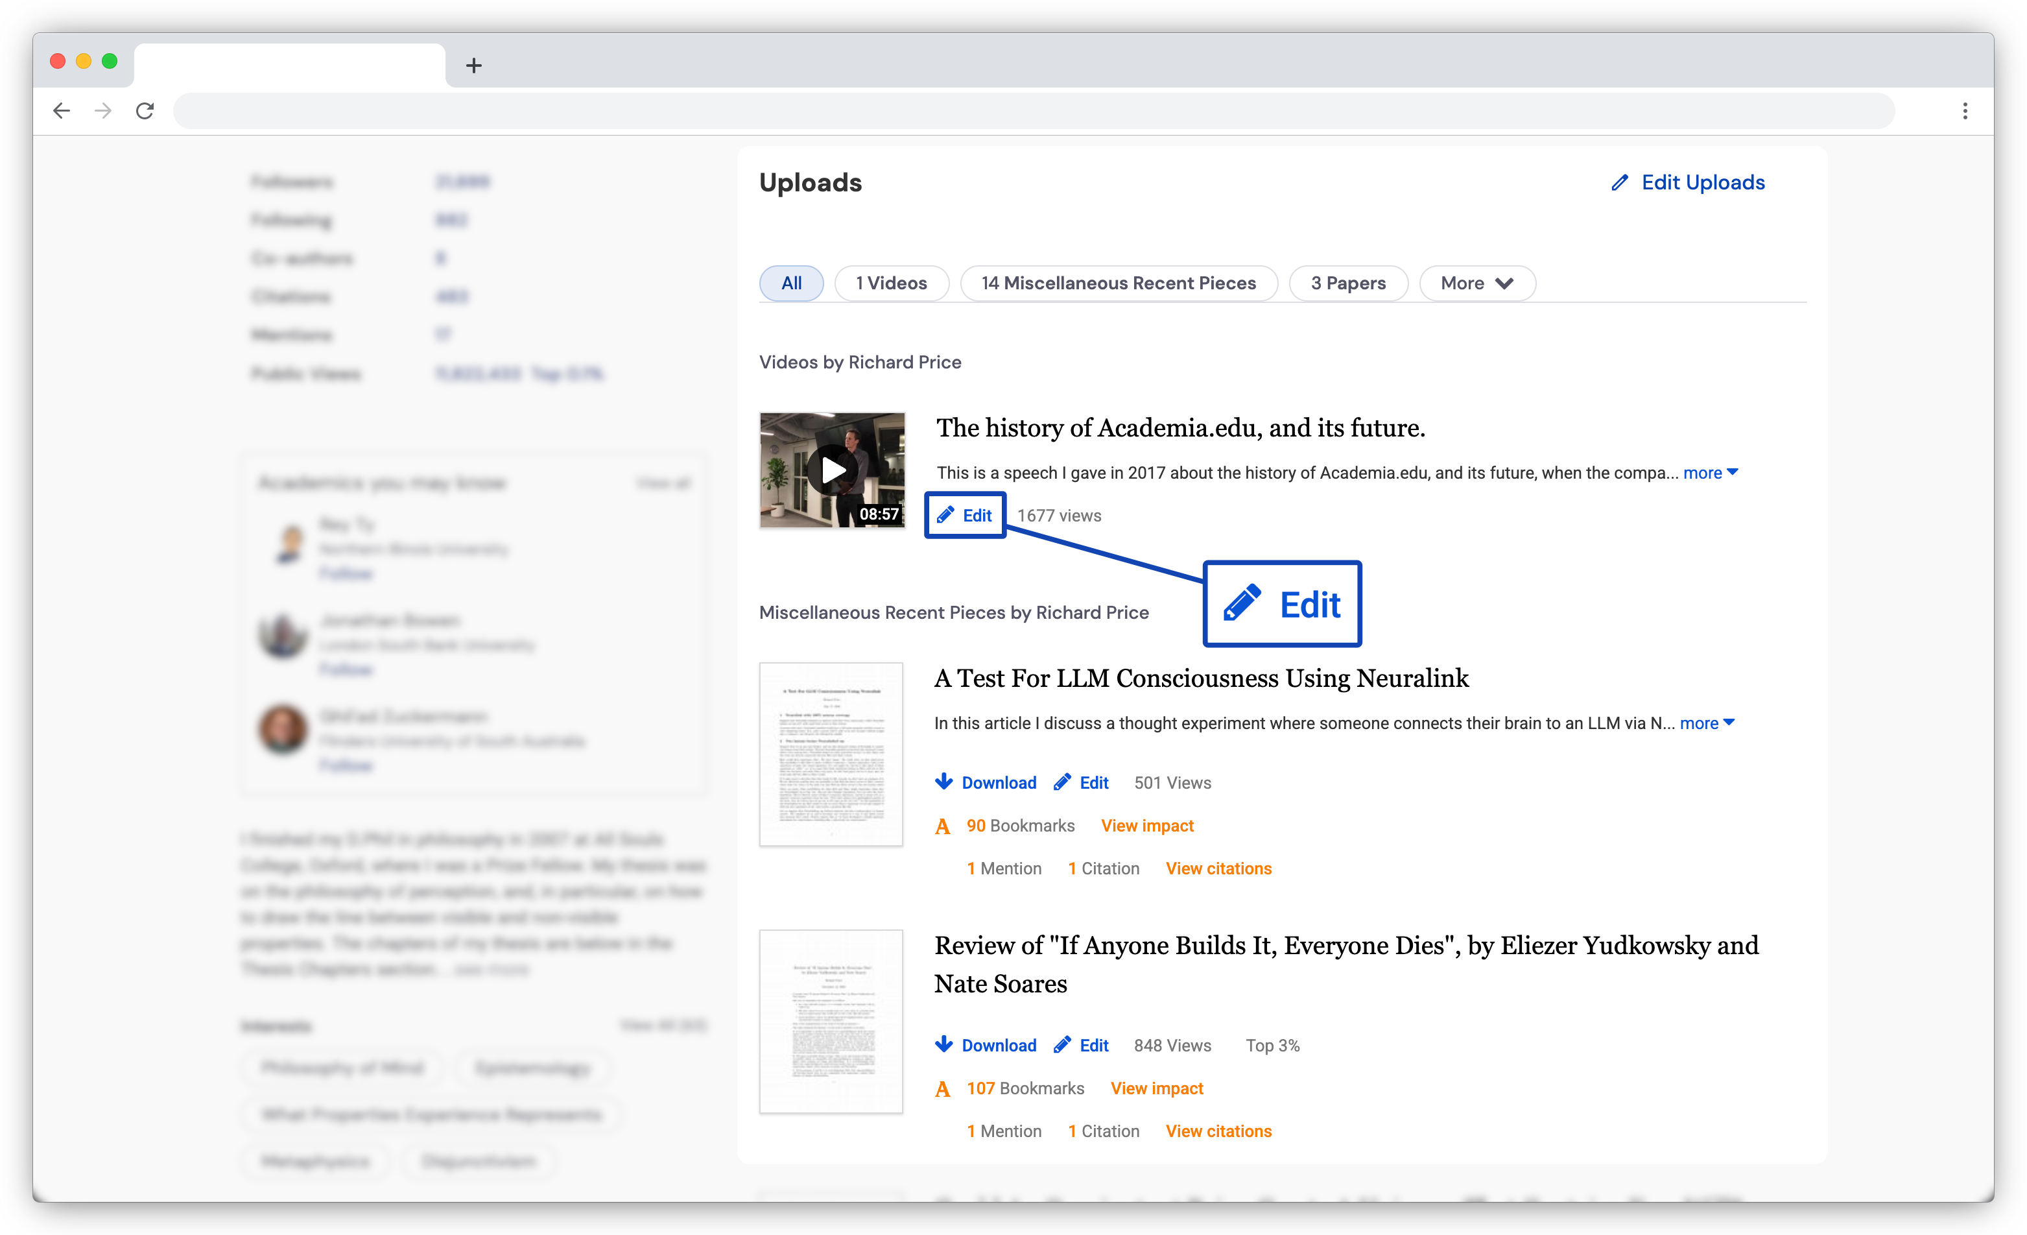Expand the video description with more
Image resolution: width=2027 pixels, height=1235 pixels.
(1711, 473)
